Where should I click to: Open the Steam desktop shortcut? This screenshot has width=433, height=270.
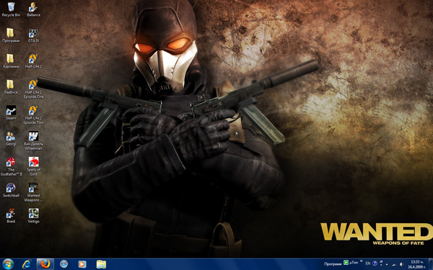11,112
